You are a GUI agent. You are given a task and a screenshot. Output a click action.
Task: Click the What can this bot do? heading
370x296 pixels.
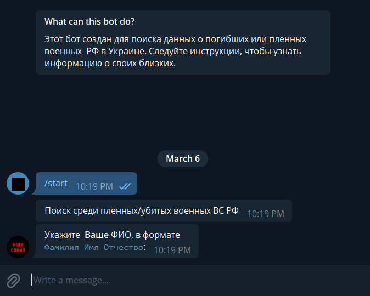coord(89,21)
